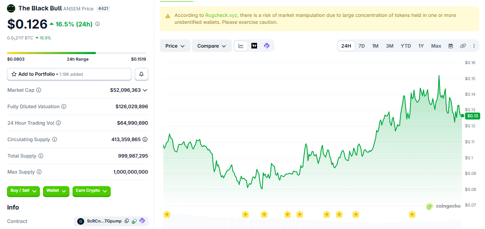Click the #421 rank badge
Viewport: 485px width, 229px height.
click(x=103, y=9)
